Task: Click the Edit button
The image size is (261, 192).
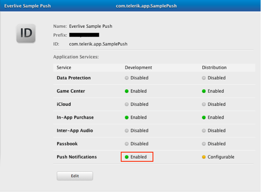Action: (75, 176)
